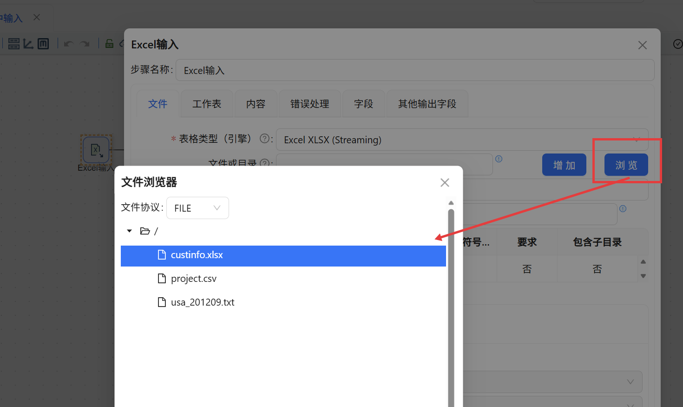Click the 增加 button
Viewport: 683px width, 407px height.
[x=564, y=165]
